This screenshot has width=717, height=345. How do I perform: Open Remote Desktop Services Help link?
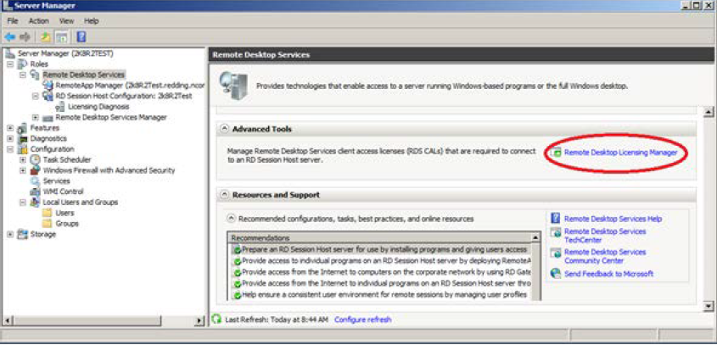(613, 219)
